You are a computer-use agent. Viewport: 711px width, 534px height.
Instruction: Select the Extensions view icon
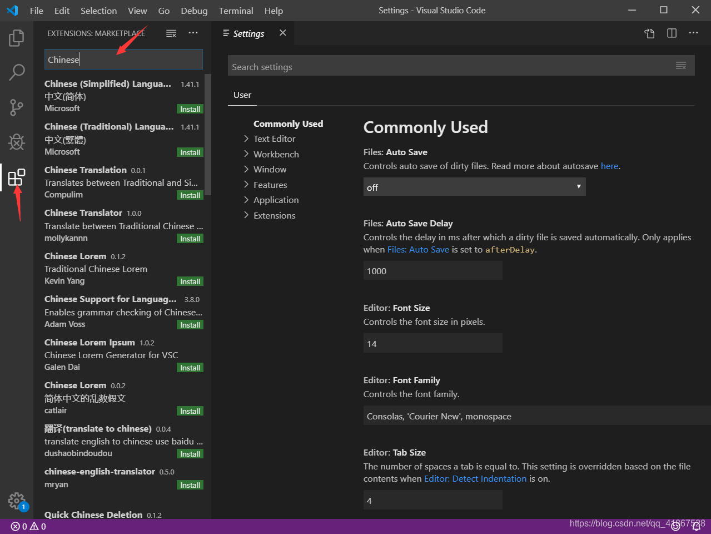point(17,177)
